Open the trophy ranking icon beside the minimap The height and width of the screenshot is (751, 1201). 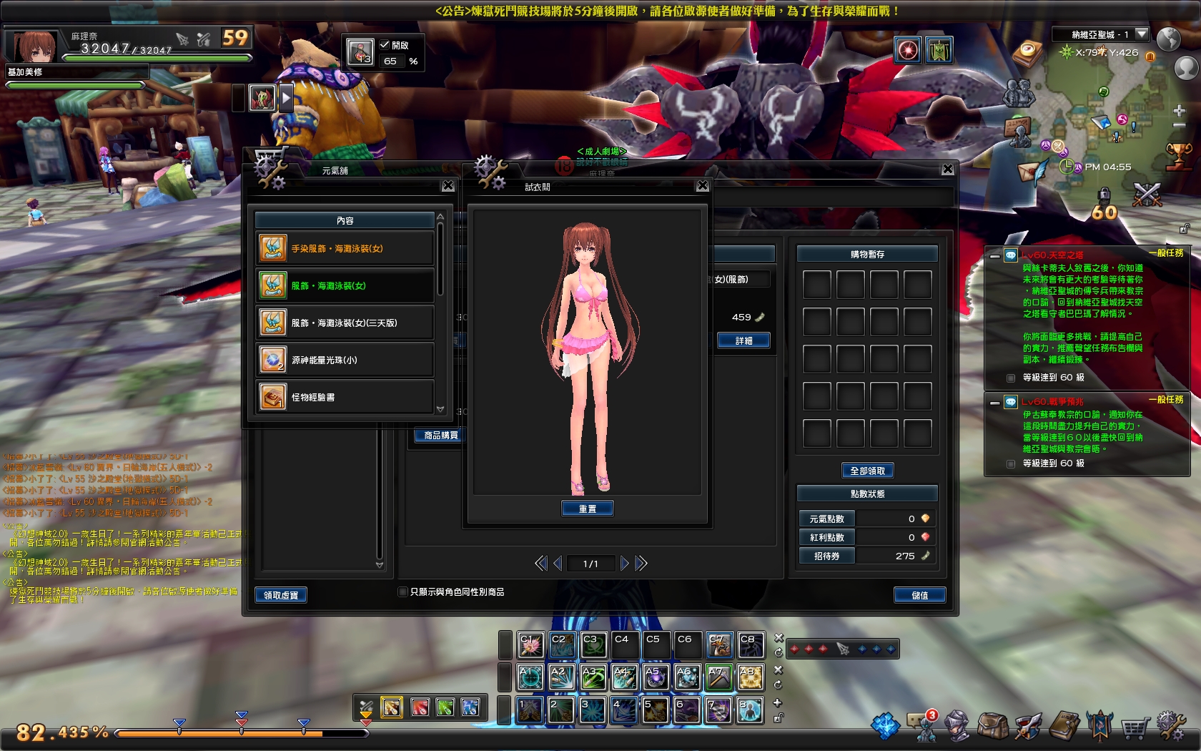point(1177,155)
